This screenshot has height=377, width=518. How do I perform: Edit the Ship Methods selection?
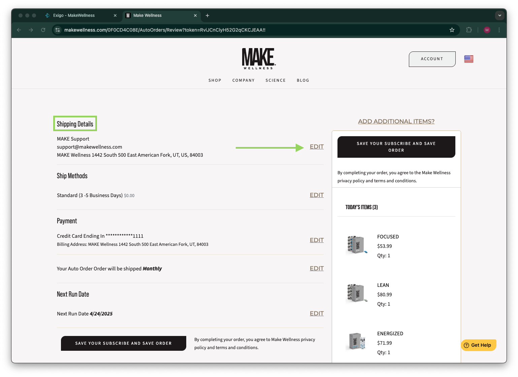point(317,195)
